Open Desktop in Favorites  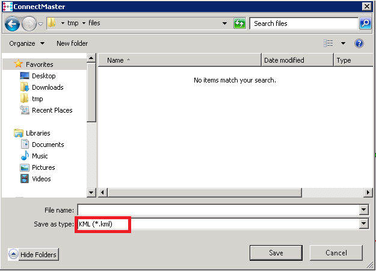tap(44, 76)
